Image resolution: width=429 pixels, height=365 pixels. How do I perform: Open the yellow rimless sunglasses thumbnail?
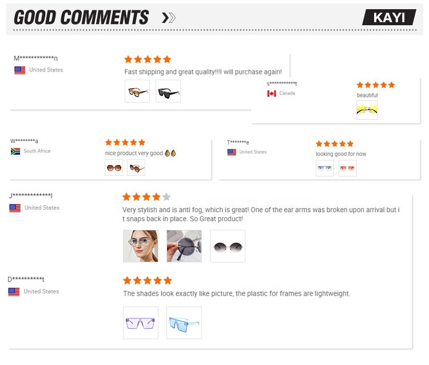click(x=367, y=110)
